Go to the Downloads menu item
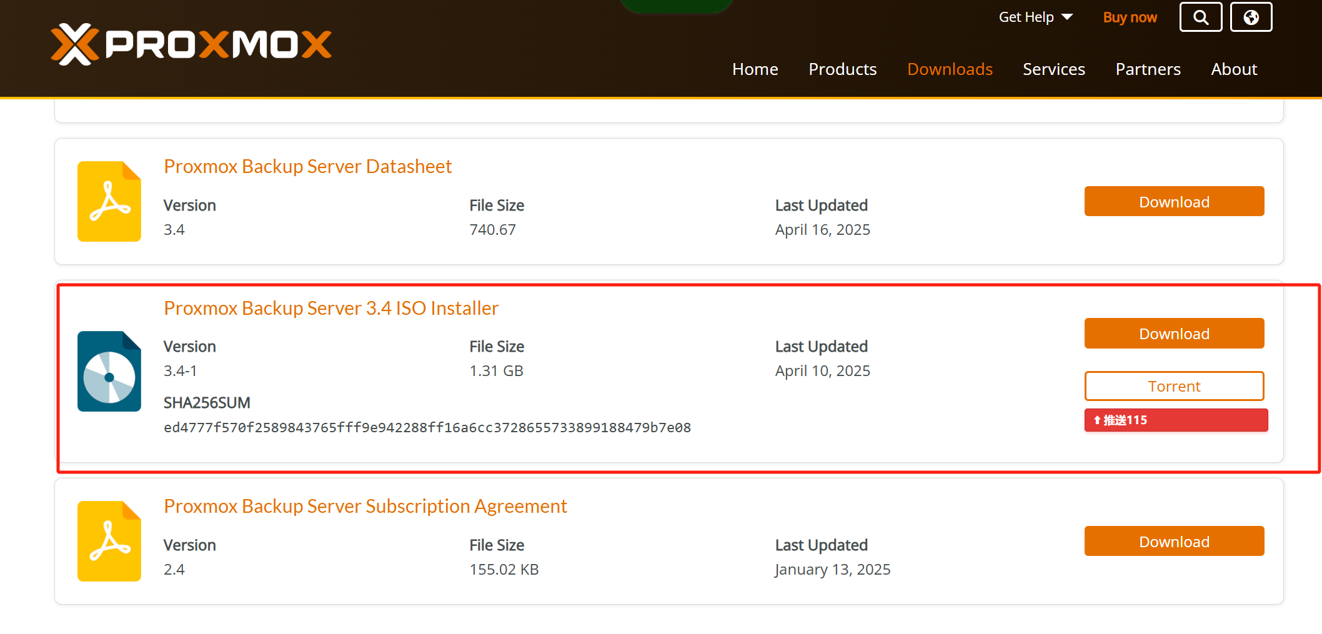This screenshot has width=1322, height=634. tap(950, 69)
